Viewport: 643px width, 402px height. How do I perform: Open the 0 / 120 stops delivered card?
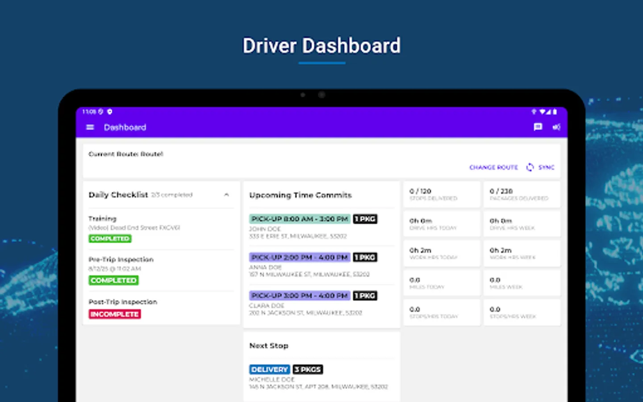pyautogui.click(x=442, y=194)
